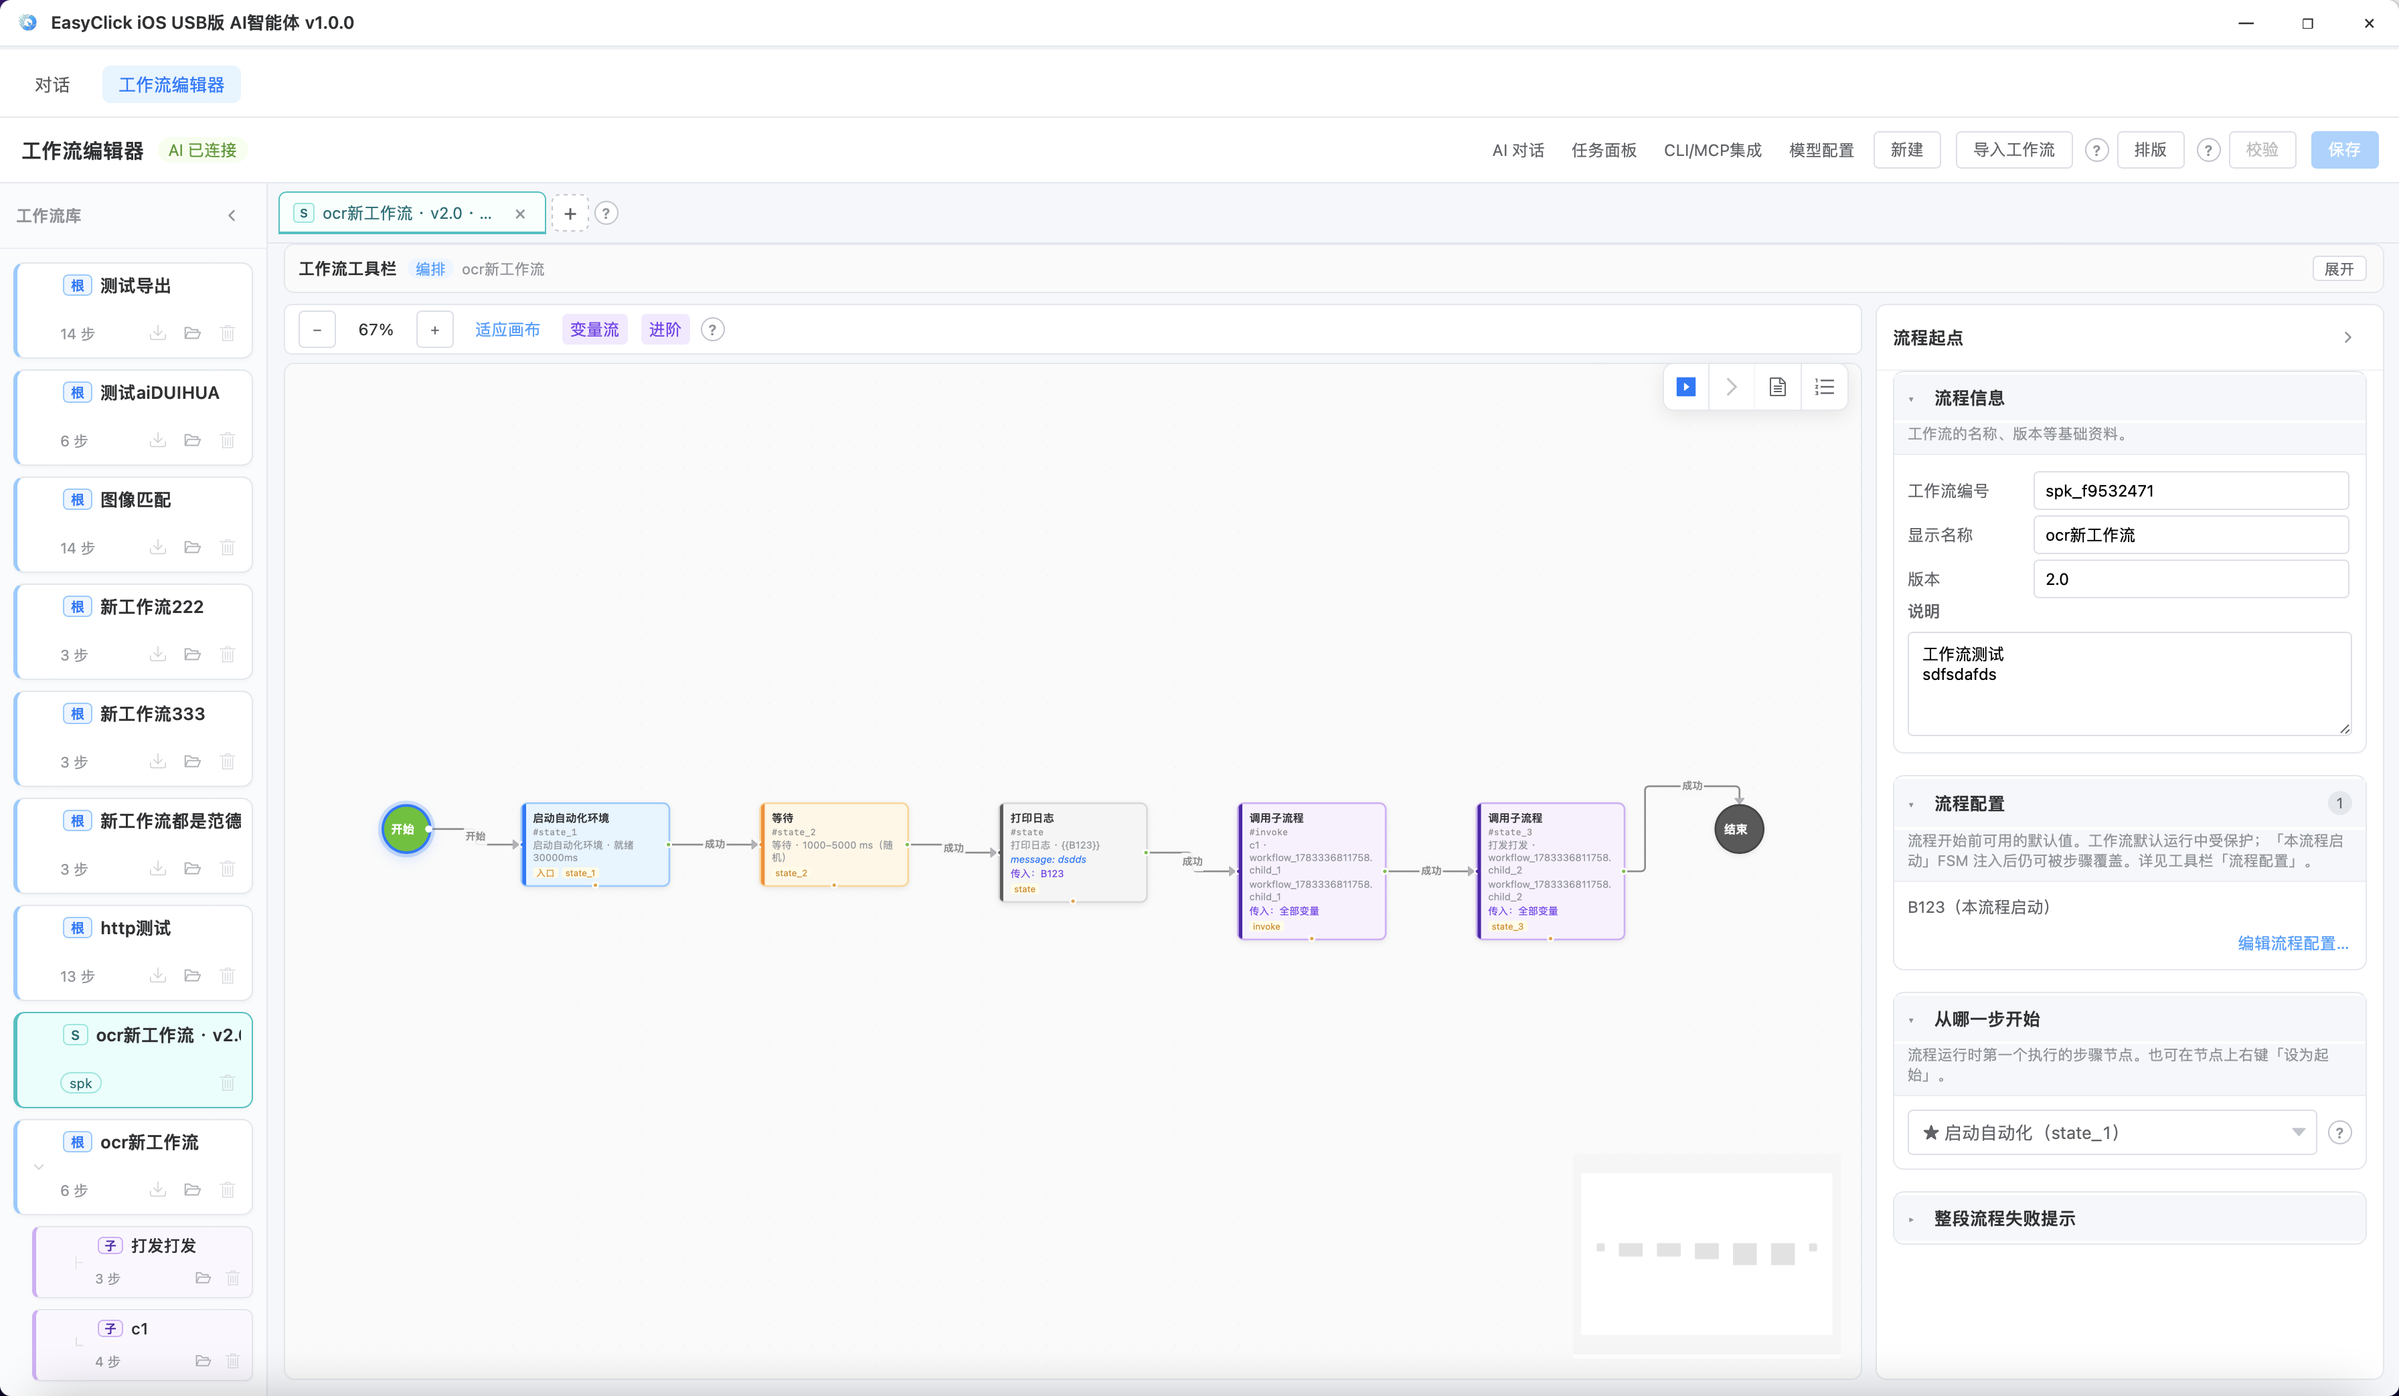Image resolution: width=2399 pixels, height=1396 pixels.
Task: Click the step-forward arrow icon on canvas
Action: coord(1732,387)
